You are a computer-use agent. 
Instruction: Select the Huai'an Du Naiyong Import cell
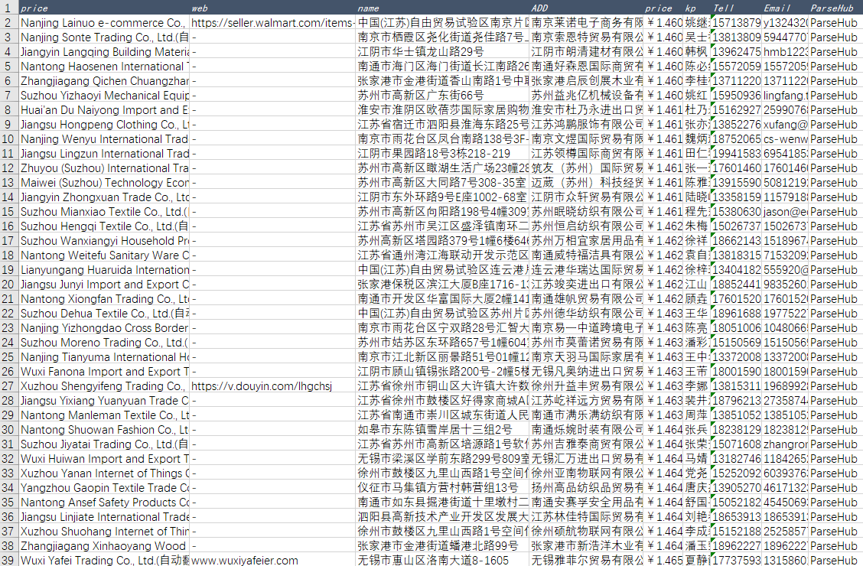point(104,109)
